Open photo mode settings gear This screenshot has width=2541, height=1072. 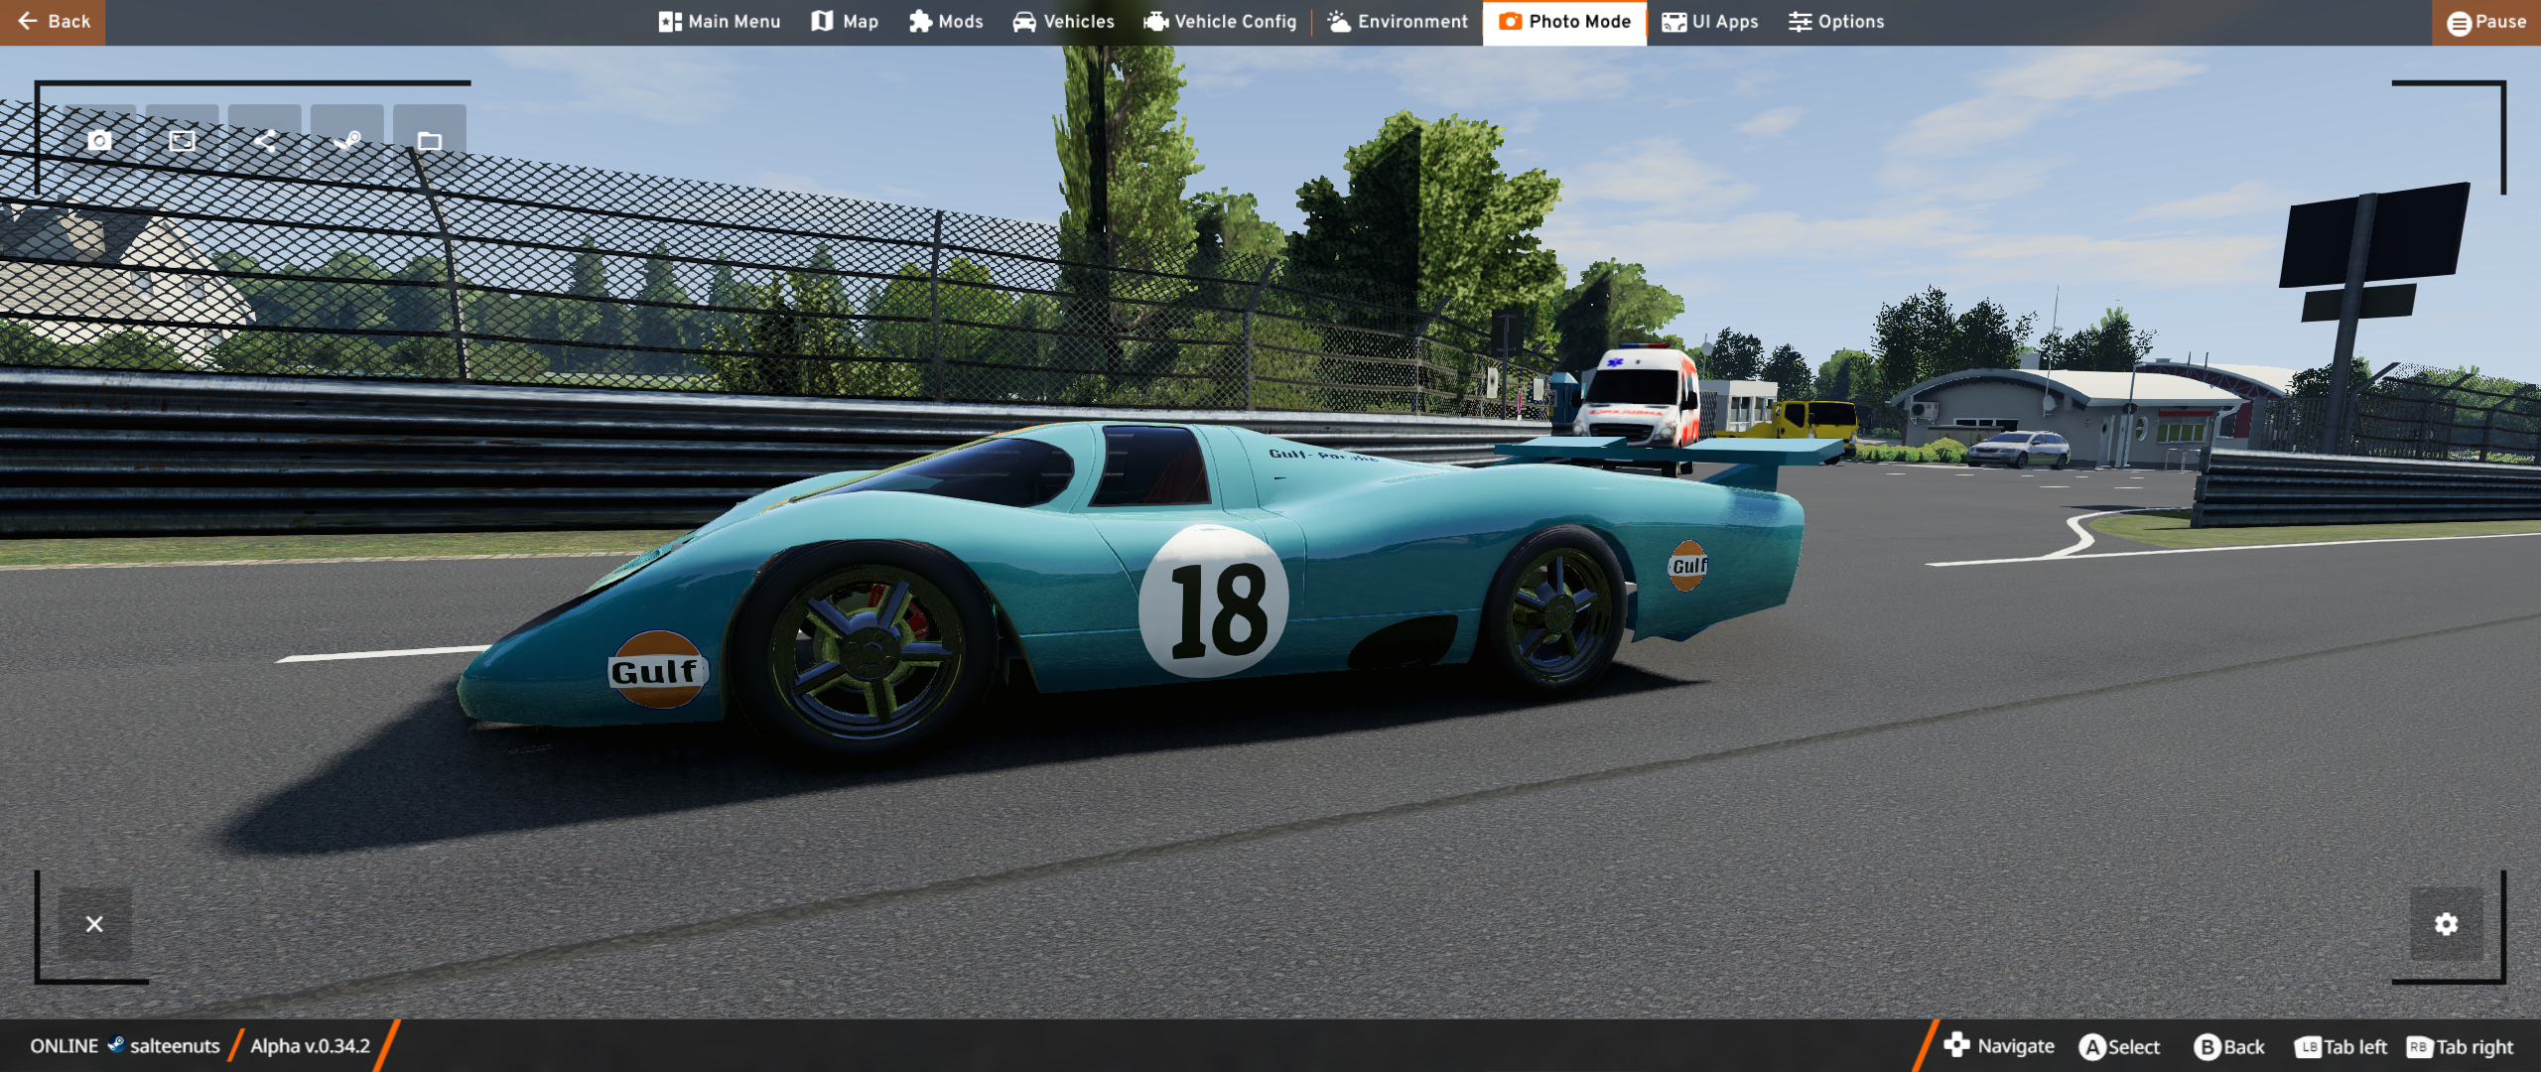(2447, 924)
